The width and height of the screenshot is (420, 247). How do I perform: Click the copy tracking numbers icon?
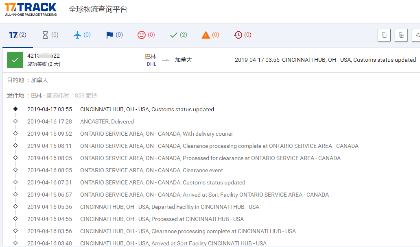384,35
